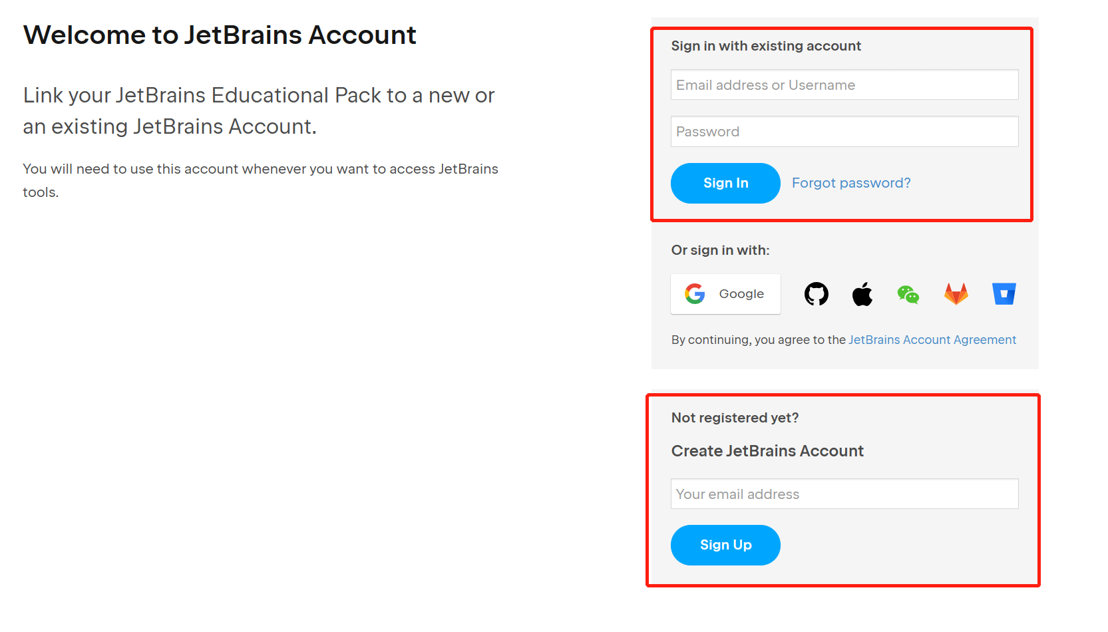1108x632 pixels.
Task: Click into the Password field
Action: pyautogui.click(x=844, y=132)
